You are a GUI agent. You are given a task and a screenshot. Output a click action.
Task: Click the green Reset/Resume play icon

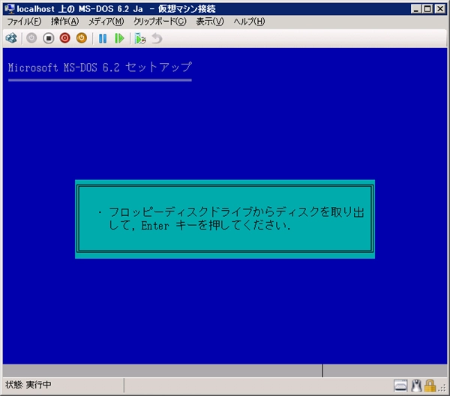point(119,38)
